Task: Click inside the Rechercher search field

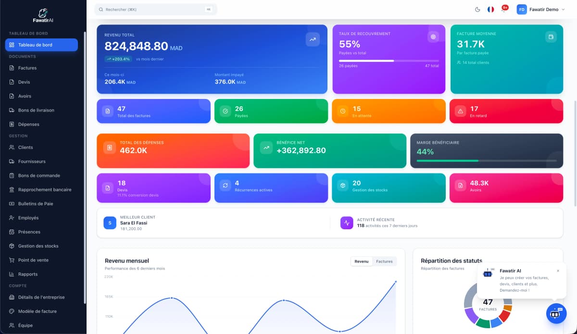Action: (154, 9)
